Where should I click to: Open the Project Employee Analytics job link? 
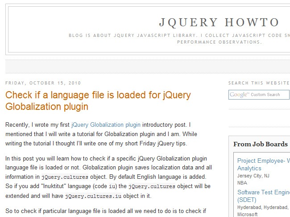click(264, 165)
